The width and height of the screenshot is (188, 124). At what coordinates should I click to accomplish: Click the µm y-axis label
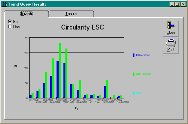[15, 66]
